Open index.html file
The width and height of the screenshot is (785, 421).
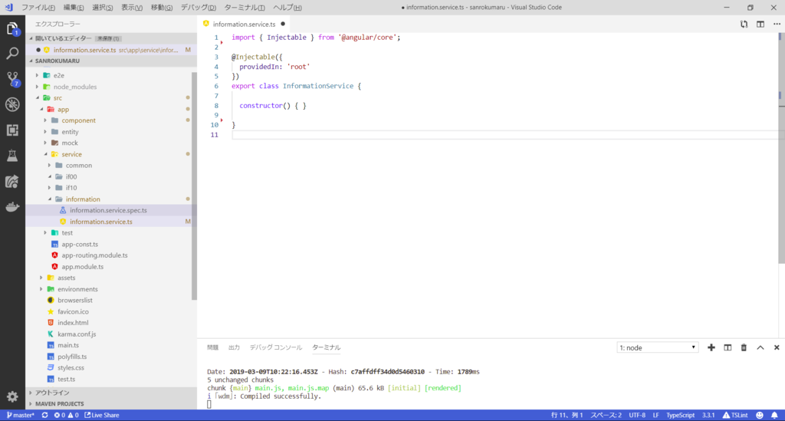click(73, 323)
